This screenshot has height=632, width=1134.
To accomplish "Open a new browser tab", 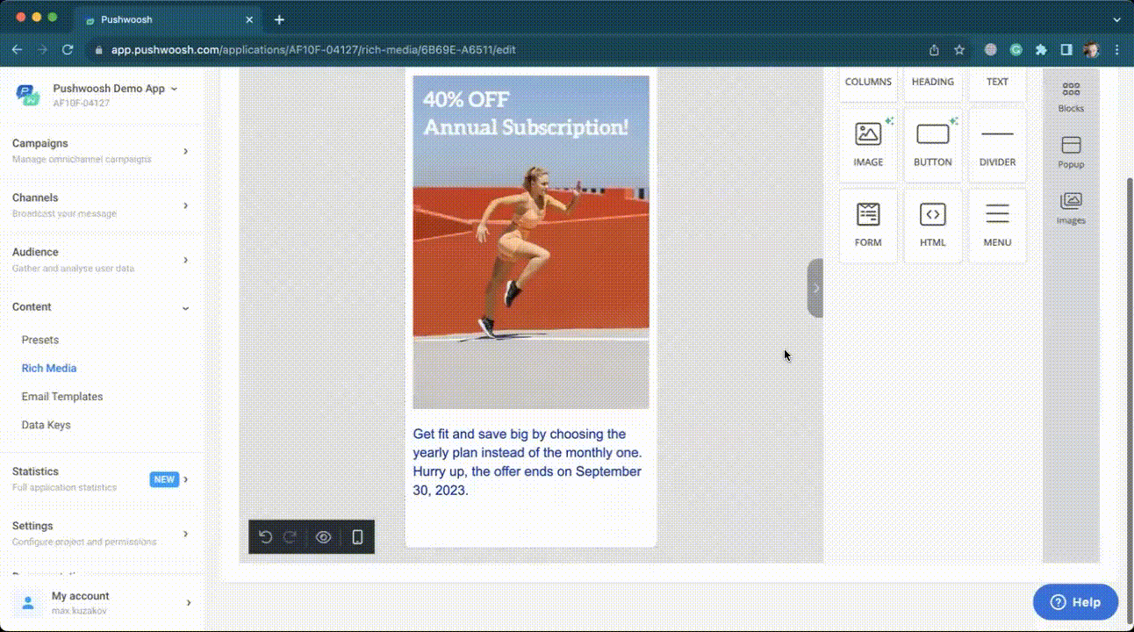I will tap(279, 19).
